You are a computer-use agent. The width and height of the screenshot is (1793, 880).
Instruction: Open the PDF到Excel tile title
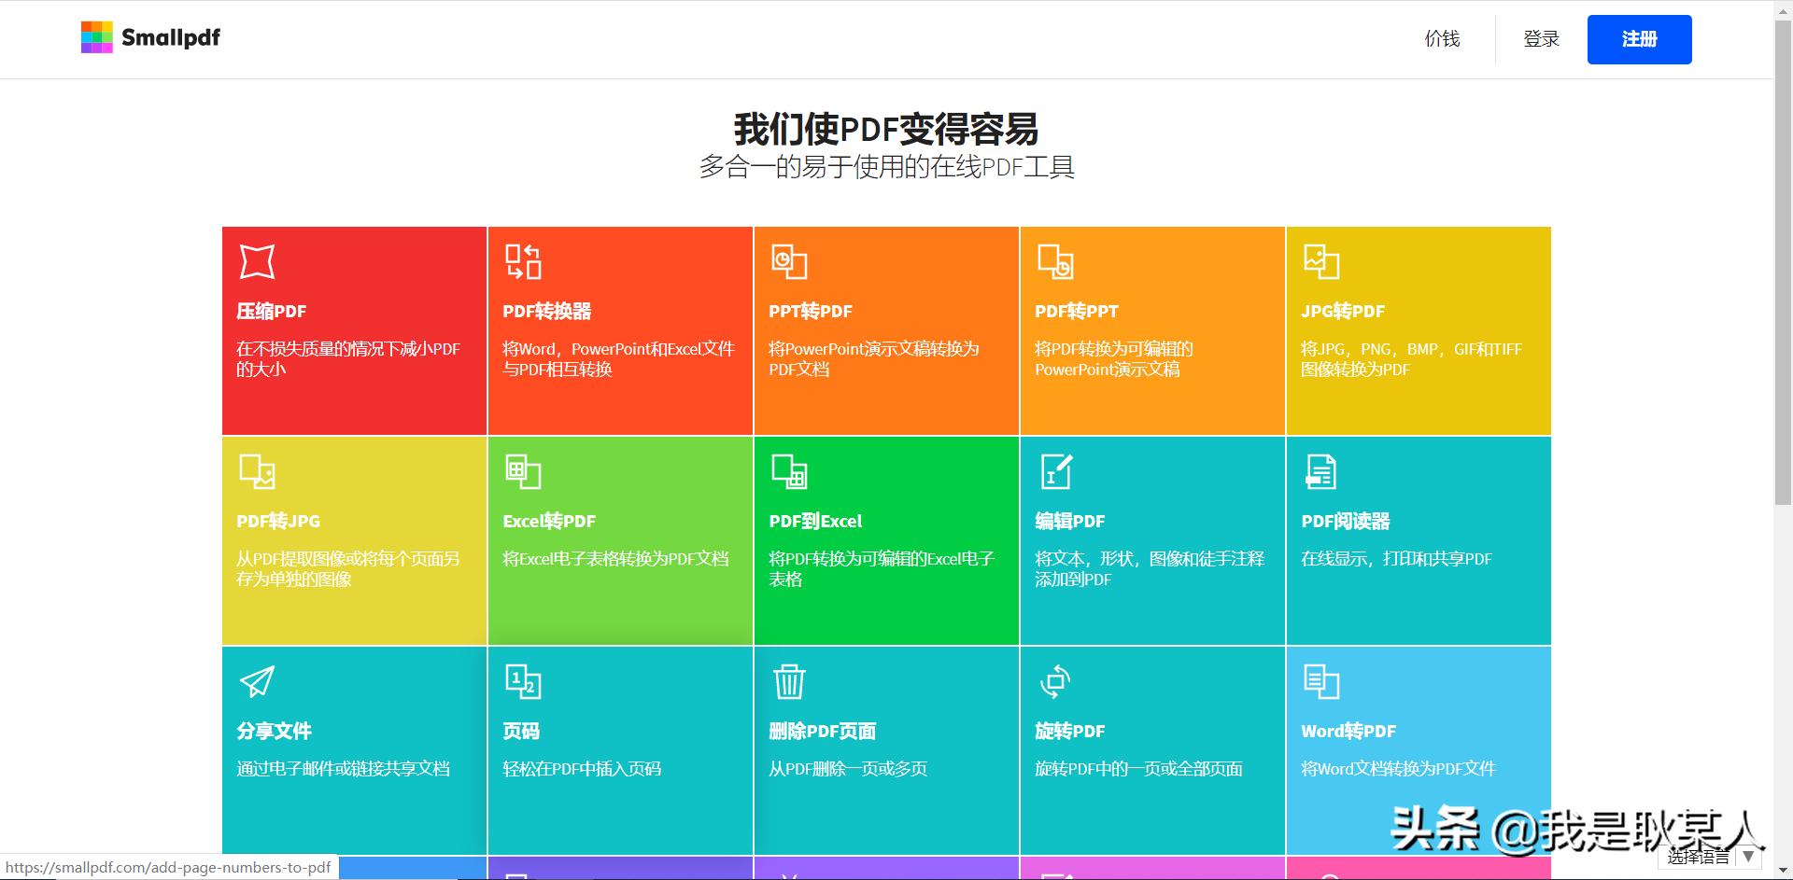815,522
